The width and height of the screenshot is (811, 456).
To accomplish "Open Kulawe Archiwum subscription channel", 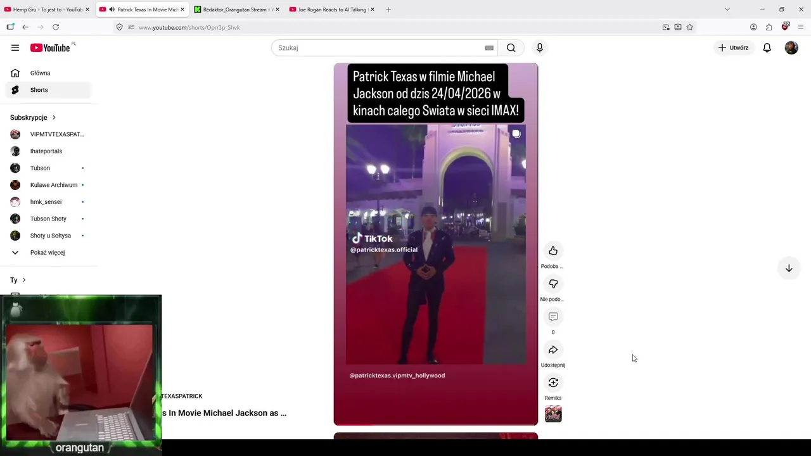I will pos(49,185).
